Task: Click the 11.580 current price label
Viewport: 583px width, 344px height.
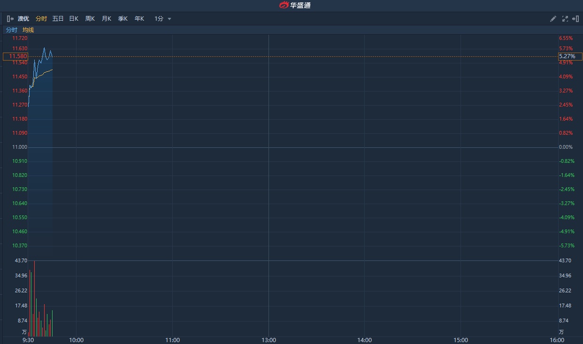Action: click(x=15, y=56)
